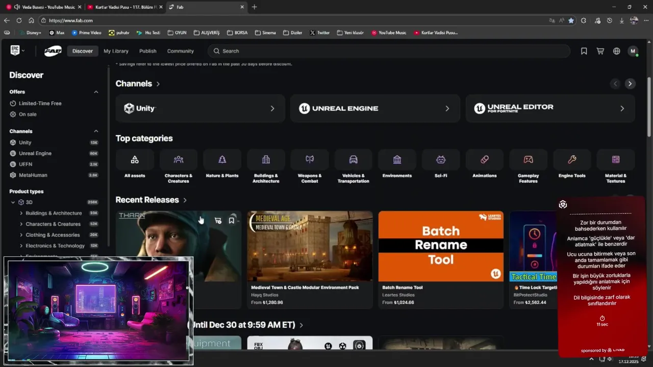Click the Fab logo
This screenshot has height=367, width=653.
[53, 51]
